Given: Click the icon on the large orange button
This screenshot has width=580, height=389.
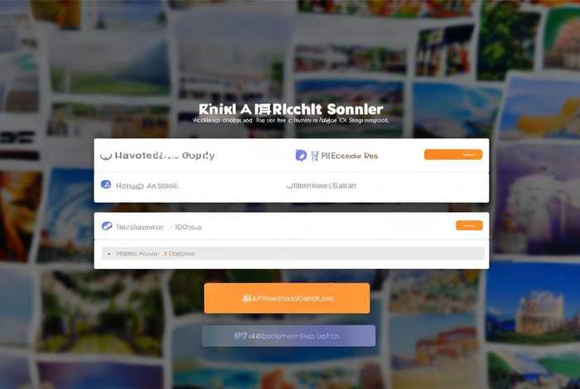Looking at the screenshot, I should tap(247, 299).
